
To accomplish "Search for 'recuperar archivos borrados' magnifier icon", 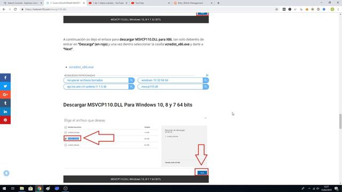I will pyautogui.click(x=131, y=81).
